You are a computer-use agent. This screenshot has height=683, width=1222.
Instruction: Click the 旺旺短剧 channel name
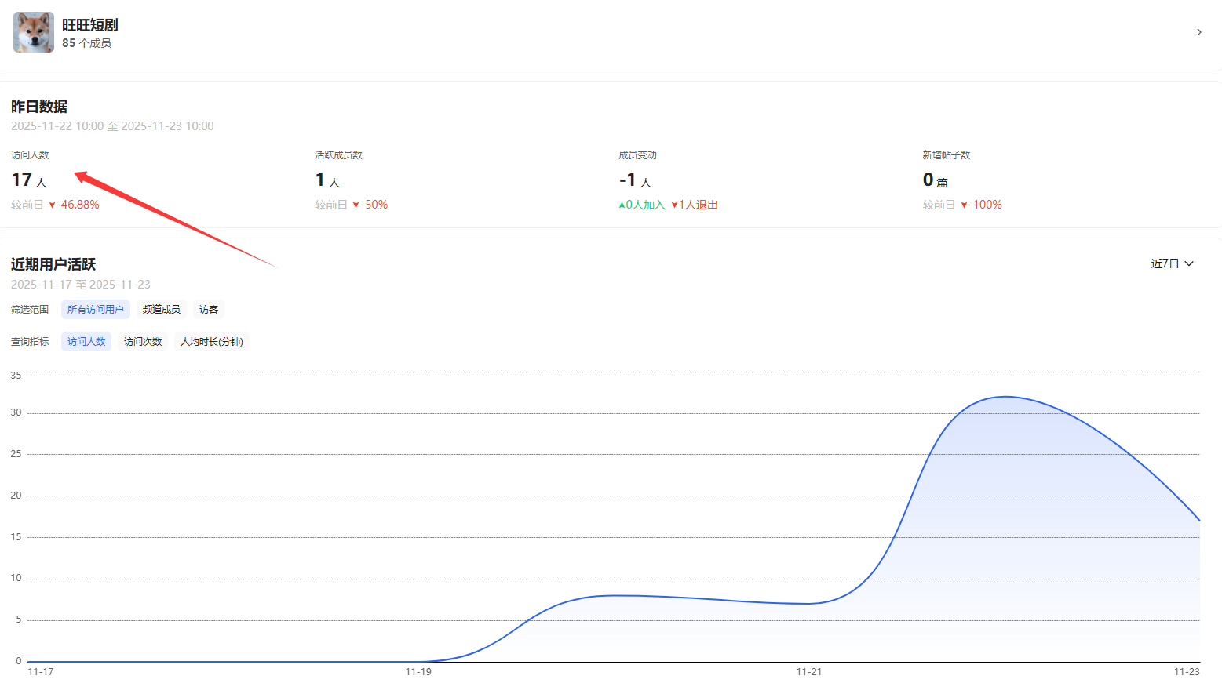coord(90,25)
